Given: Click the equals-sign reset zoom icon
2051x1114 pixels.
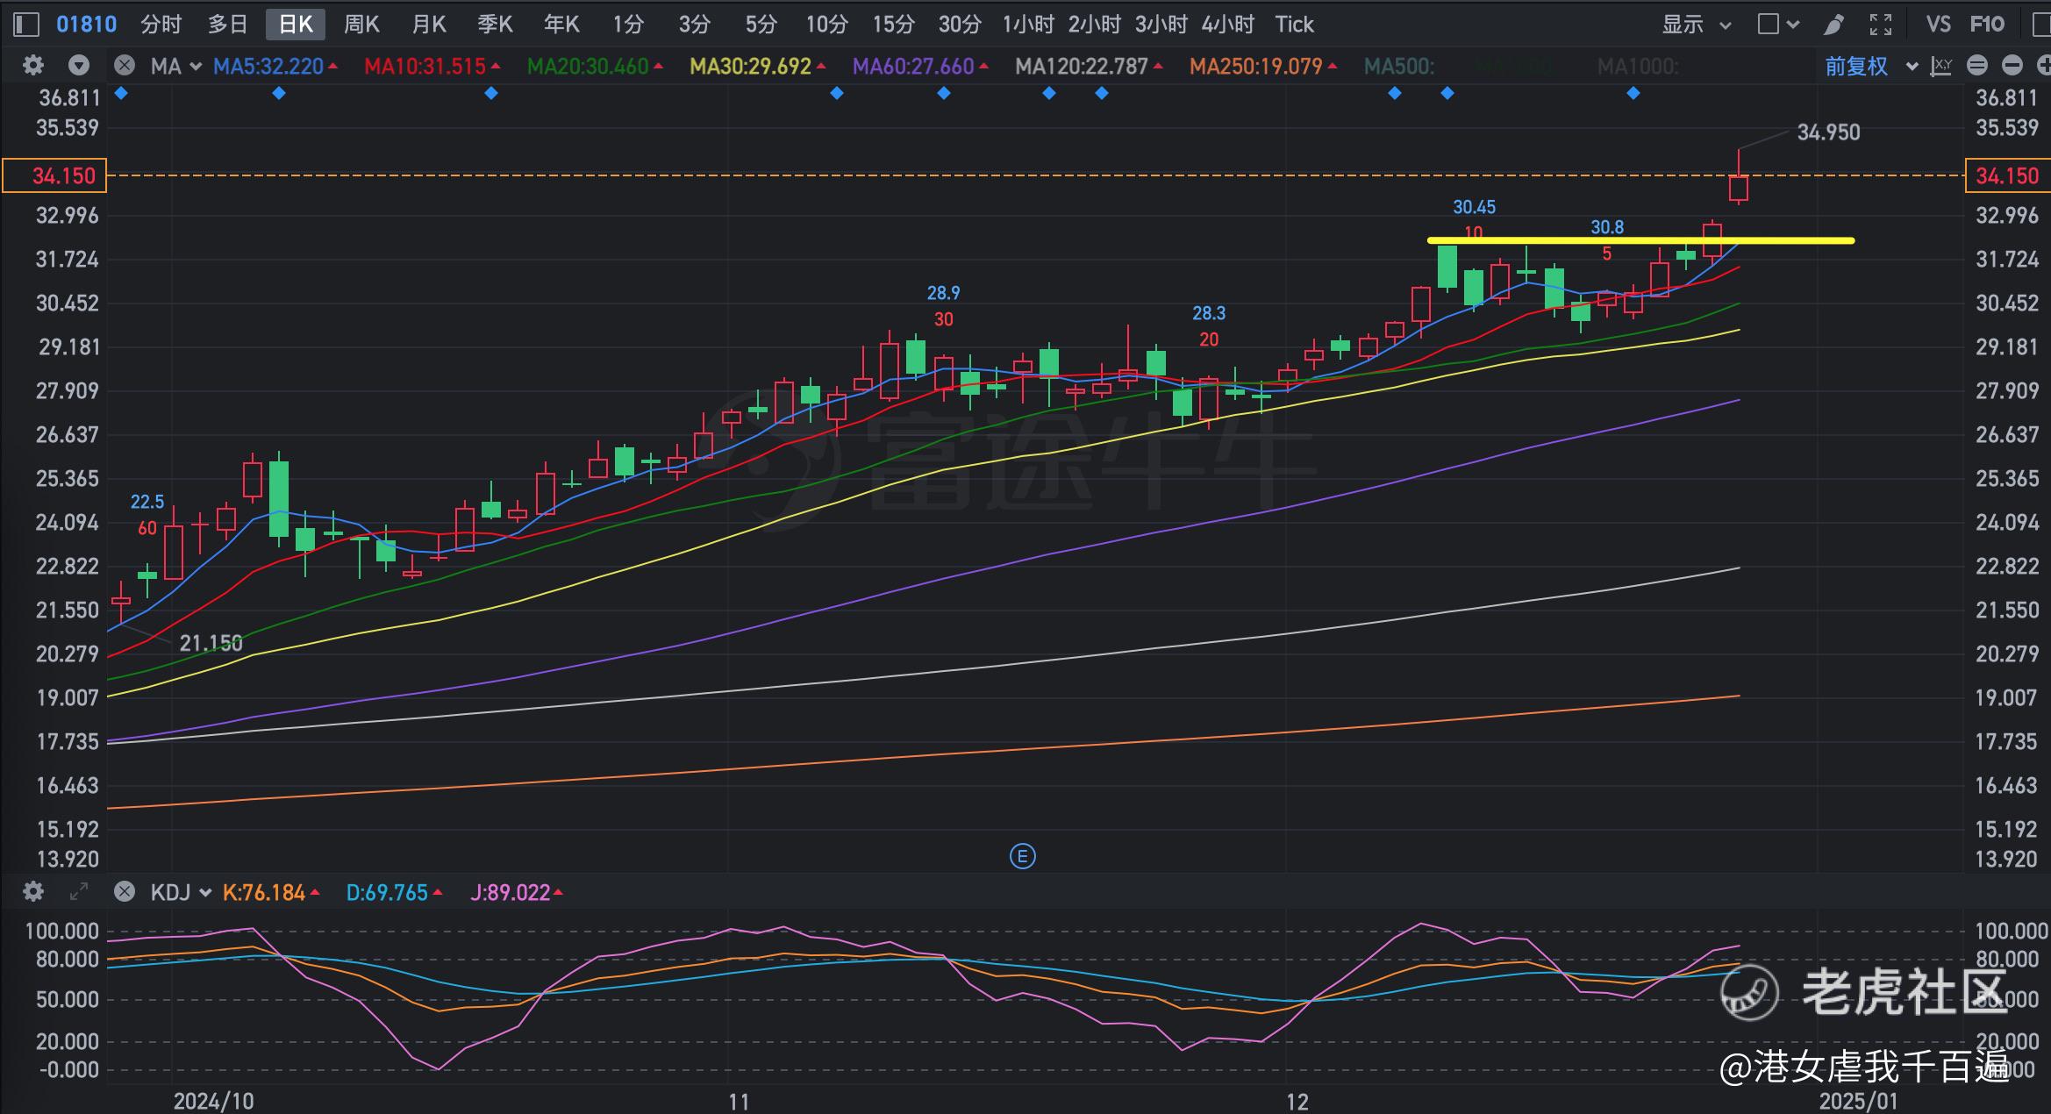Looking at the screenshot, I should point(1977,66).
